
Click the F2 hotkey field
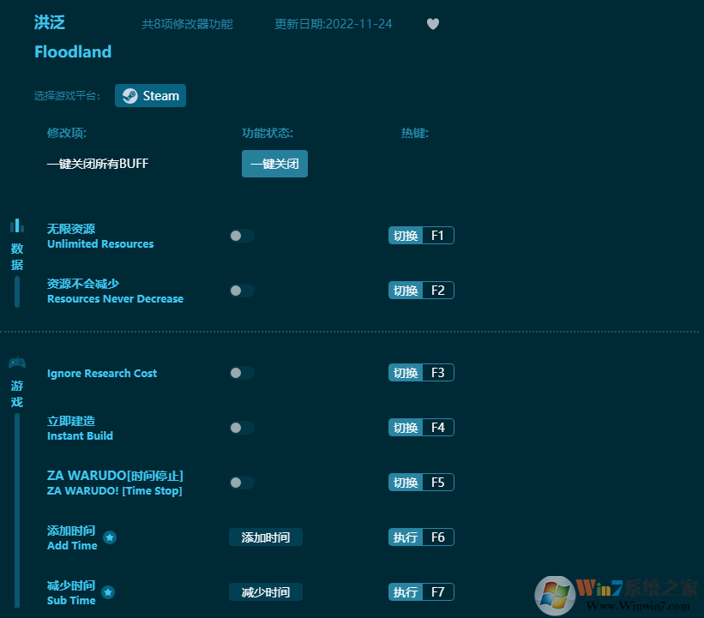click(x=438, y=291)
